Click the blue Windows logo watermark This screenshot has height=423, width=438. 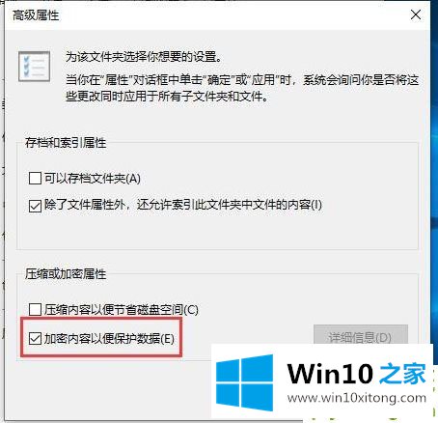(244, 382)
